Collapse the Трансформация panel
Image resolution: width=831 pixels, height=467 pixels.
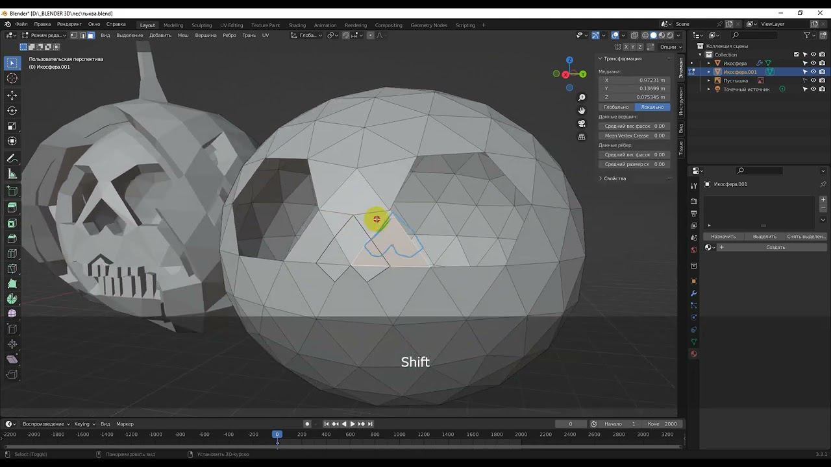pos(623,58)
